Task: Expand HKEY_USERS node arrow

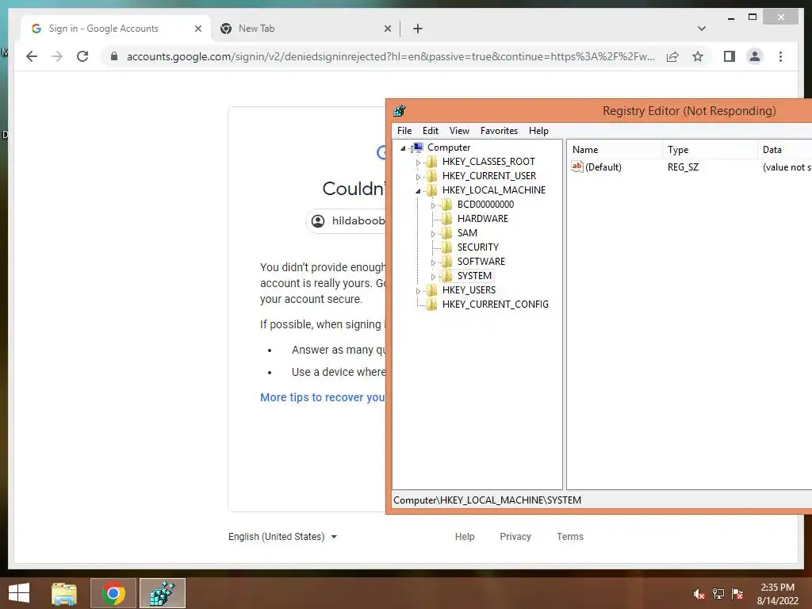Action: click(x=418, y=291)
